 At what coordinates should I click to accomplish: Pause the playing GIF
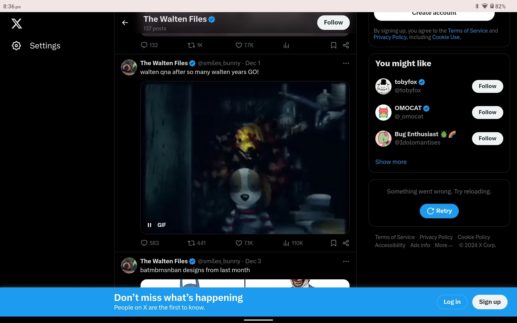pos(149,225)
